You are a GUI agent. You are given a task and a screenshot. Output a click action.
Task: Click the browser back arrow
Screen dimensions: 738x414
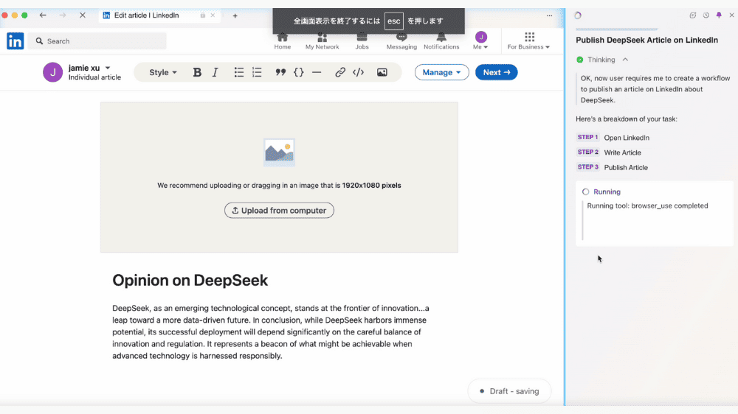pyautogui.click(x=43, y=15)
